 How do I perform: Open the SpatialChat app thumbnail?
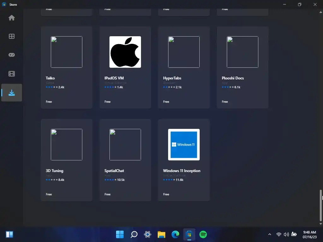125,145
